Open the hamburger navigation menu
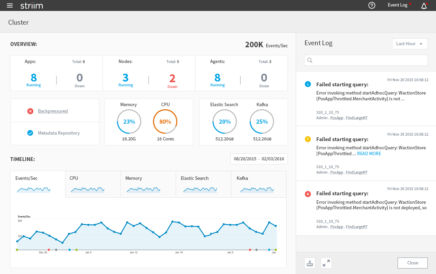Screen dimensions: 436x274 point(10,5)
